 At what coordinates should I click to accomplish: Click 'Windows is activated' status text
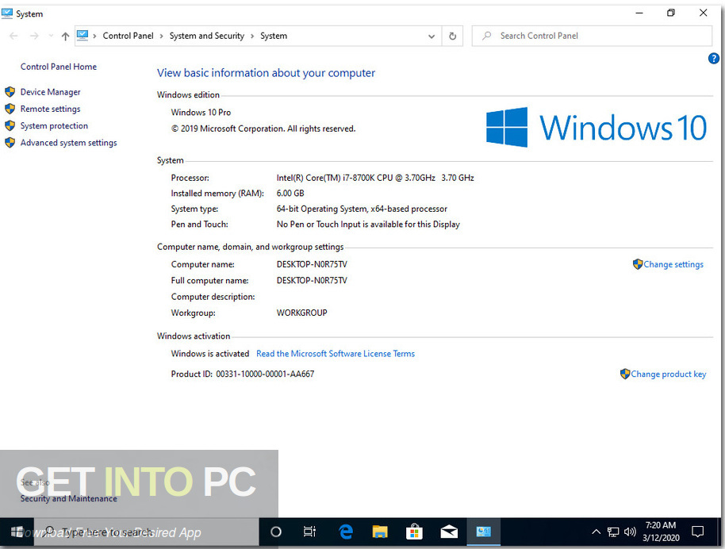click(x=210, y=354)
